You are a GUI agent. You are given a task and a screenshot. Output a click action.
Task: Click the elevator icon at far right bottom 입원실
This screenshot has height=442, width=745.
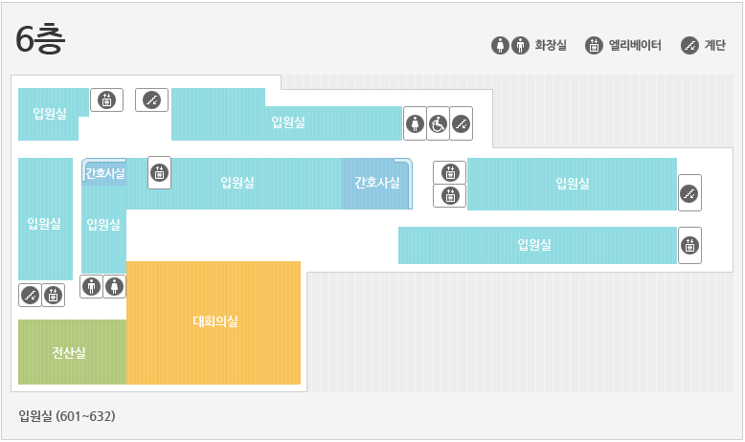(x=689, y=246)
